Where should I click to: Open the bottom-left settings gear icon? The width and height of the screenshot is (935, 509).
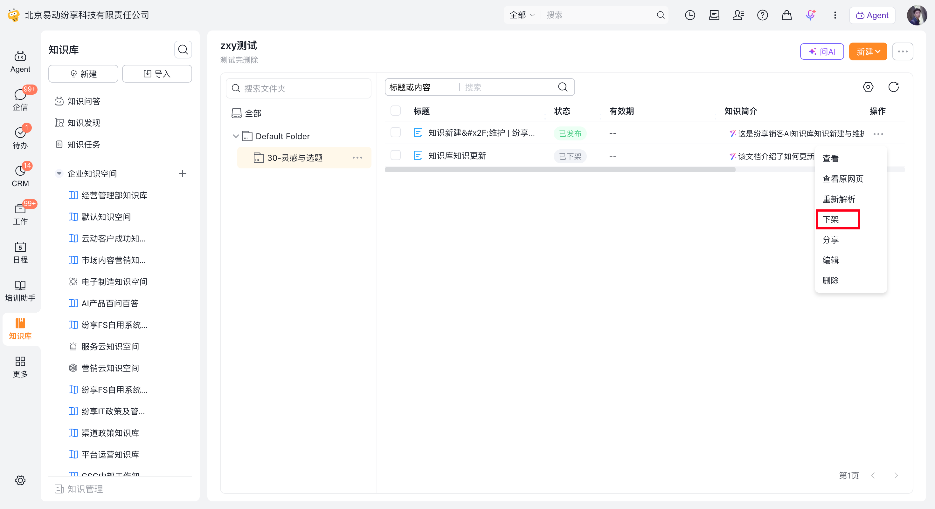tap(20, 480)
